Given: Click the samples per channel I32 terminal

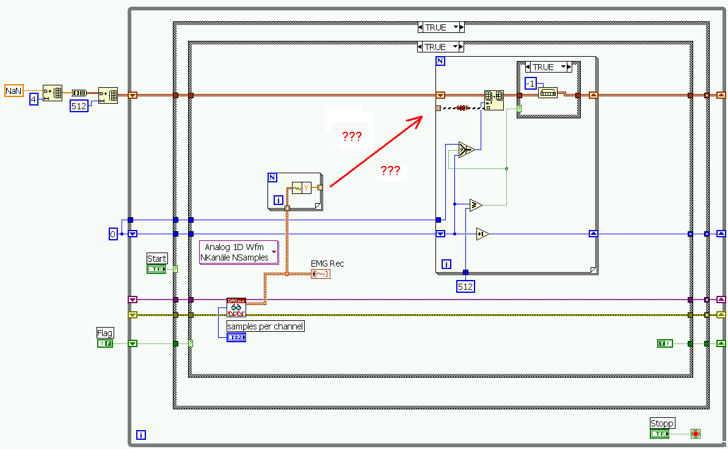Looking at the screenshot, I should tap(236, 338).
